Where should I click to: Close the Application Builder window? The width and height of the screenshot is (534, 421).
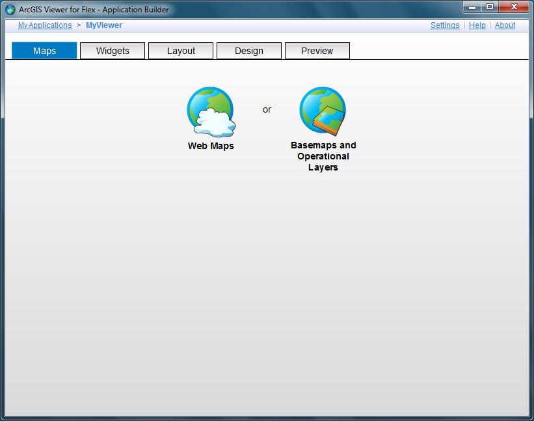tap(514, 7)
